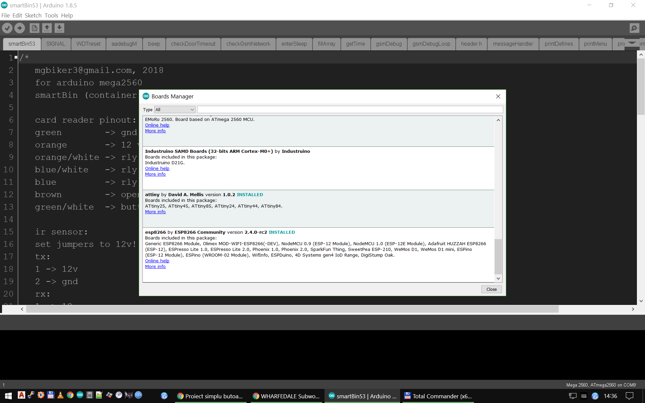Click the taskbar clock showing 14:36

pos(610,396)
